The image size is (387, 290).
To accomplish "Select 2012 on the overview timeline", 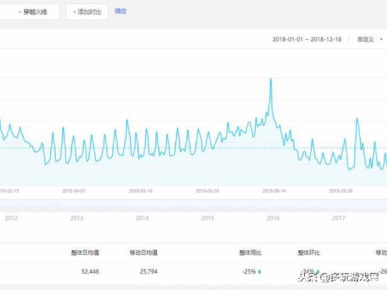I will coord(11,218).
